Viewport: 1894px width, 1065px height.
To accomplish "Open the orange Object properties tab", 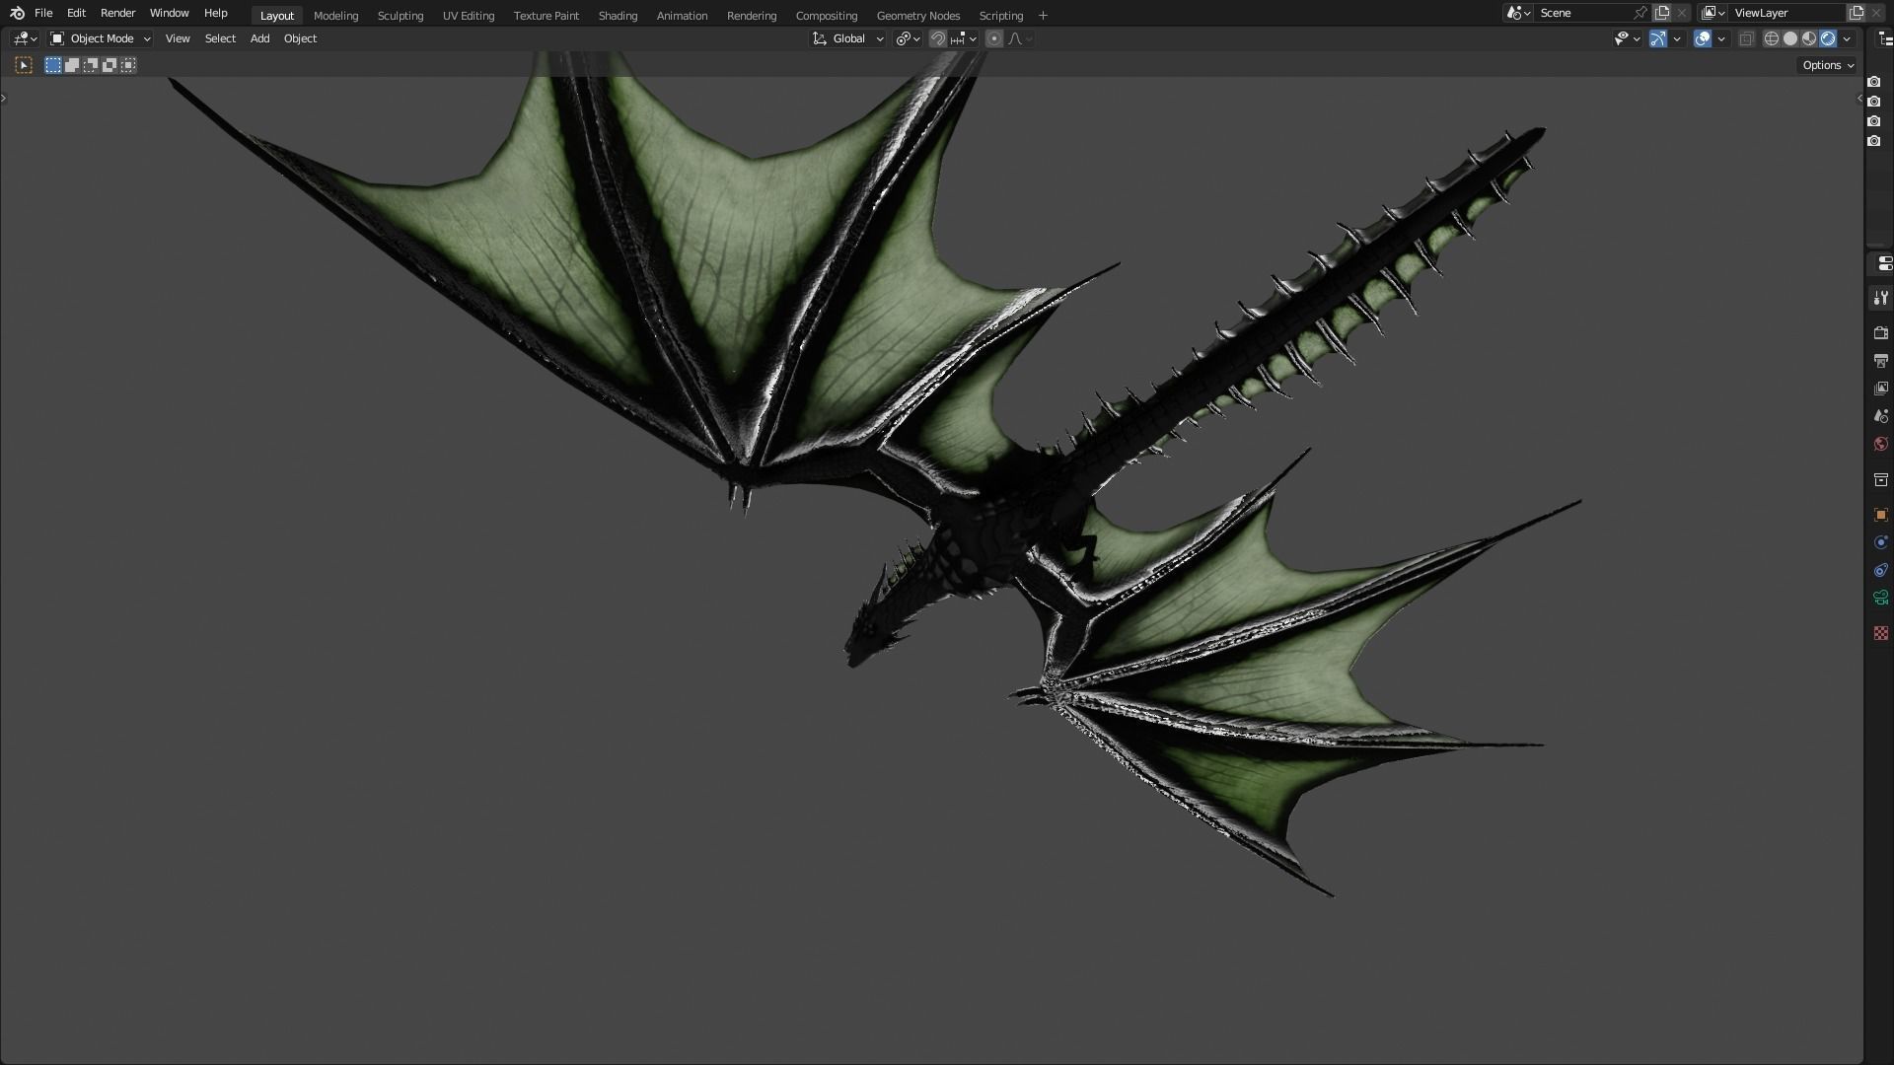I will click(x=1880, y=515).
